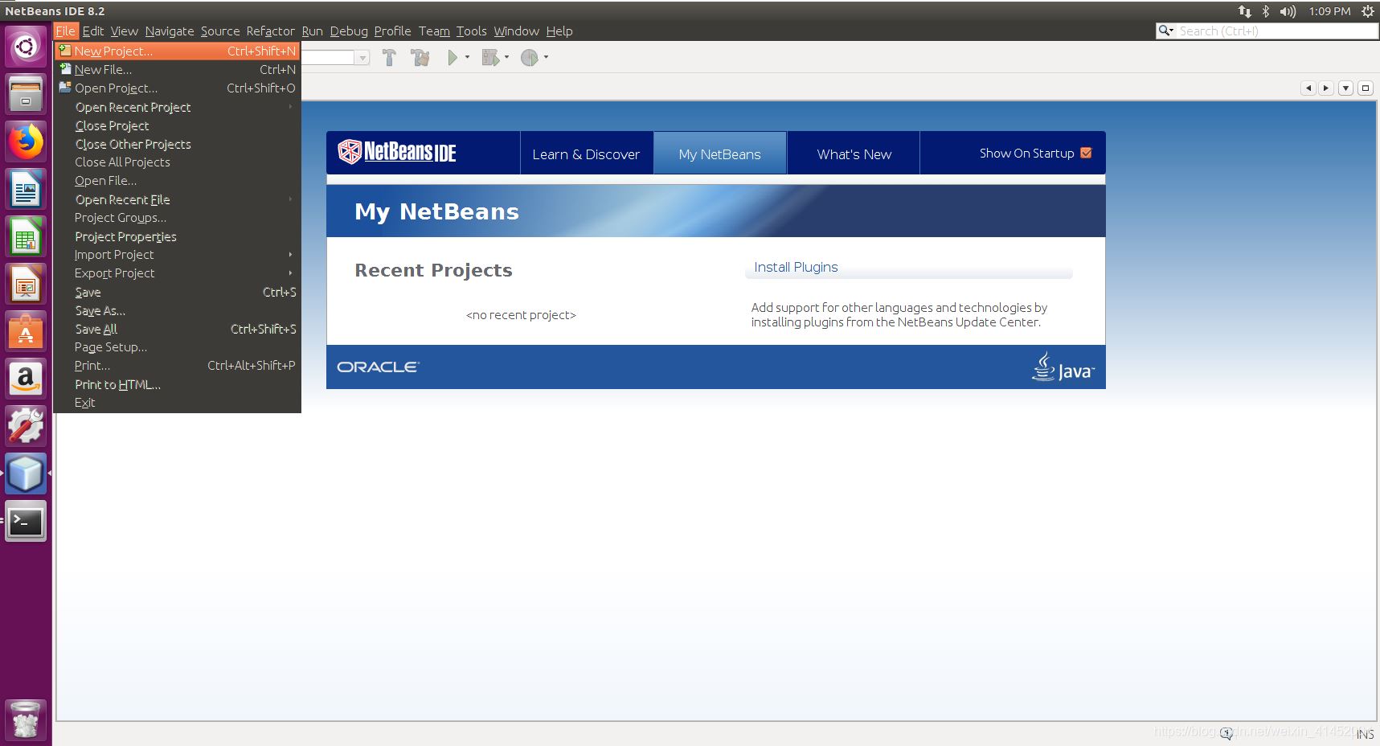Choose Open Project in the File menu
Image resolution: width=1380 pixels, height=746 pixels.
pos(178,88)
